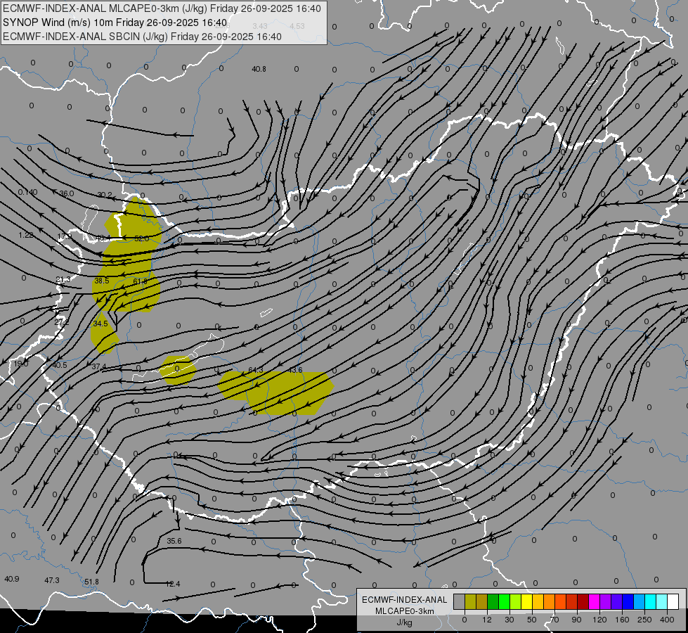Choose the pure yellow legend swatch
Image resolution: width=688 pixels, height=633 pixels.
(527, 602)
